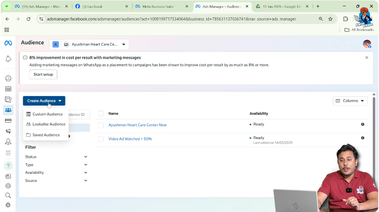Open browser zoom magnifier in address bar
Viewport: 379px width, 212px height.
tap(321, 19)
